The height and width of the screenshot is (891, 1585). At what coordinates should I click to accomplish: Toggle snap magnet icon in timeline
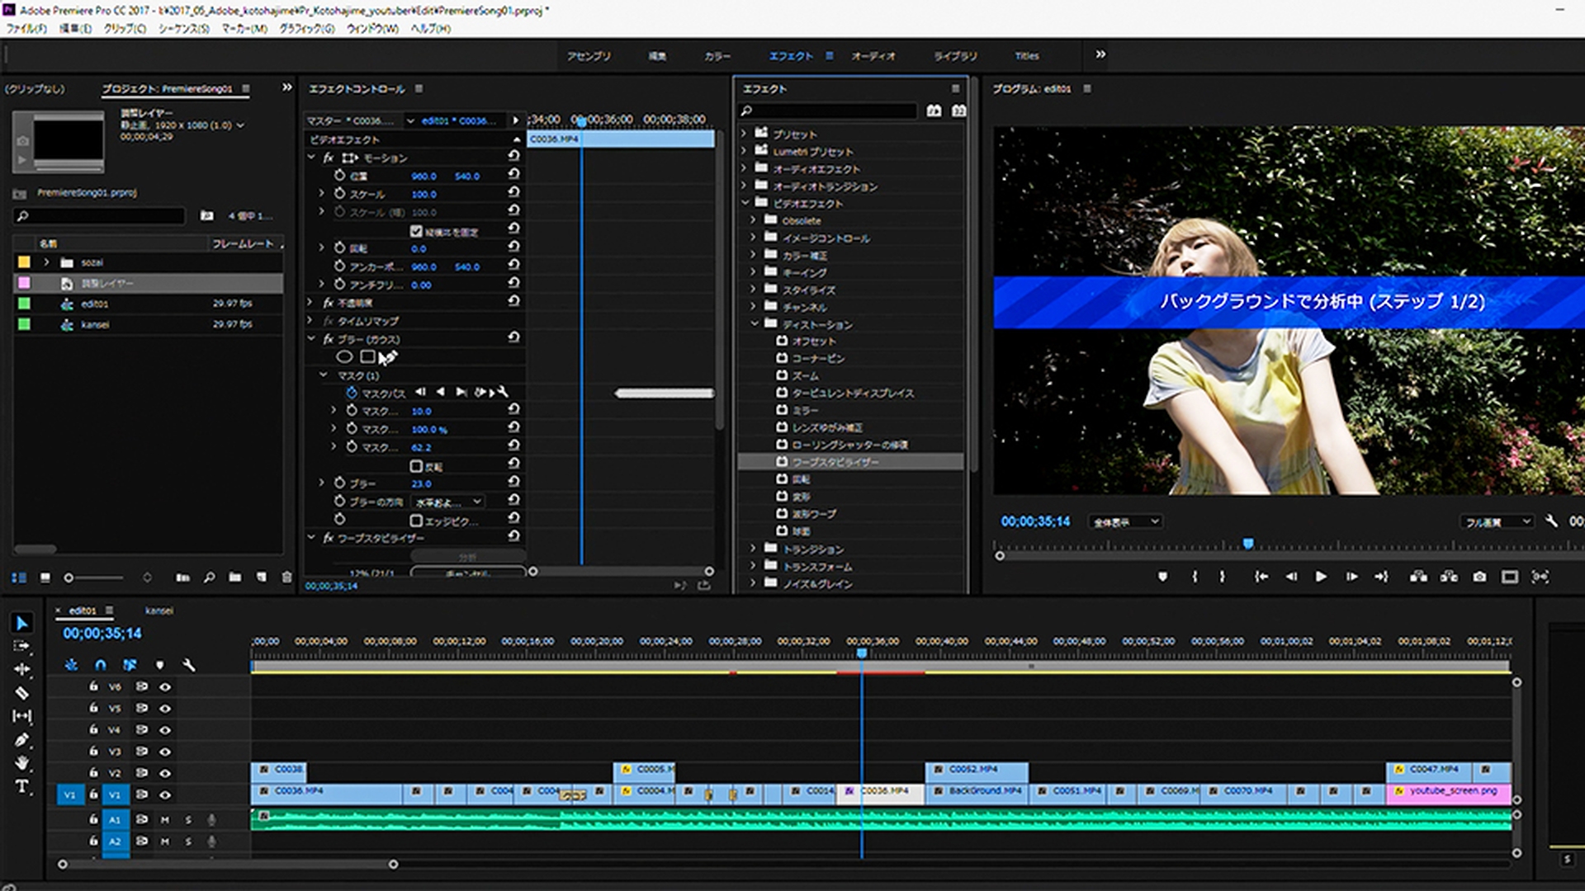(x=101, y=665)
